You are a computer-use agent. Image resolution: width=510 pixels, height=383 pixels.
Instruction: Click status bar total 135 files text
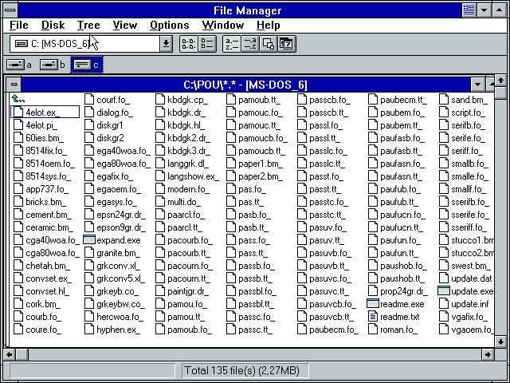tap(241, 370)
